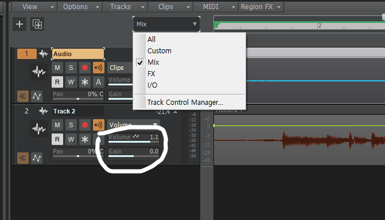Select the Track 2 audio clip waveform

click(300, 140)
